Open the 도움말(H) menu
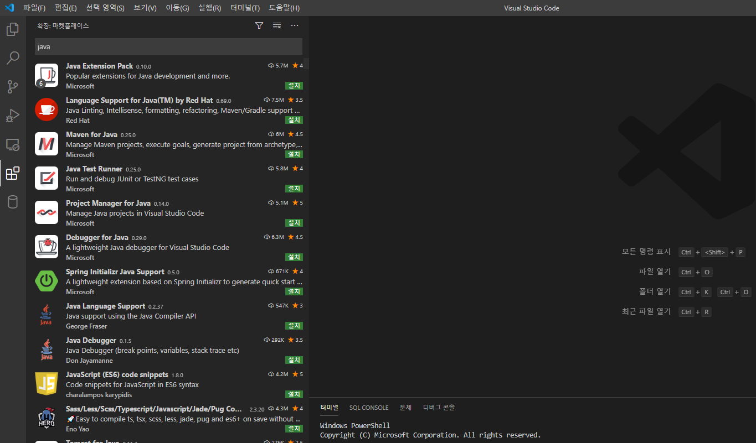 tap(284, 8)
